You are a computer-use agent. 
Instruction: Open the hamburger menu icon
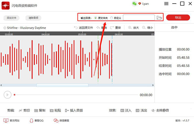166,4
